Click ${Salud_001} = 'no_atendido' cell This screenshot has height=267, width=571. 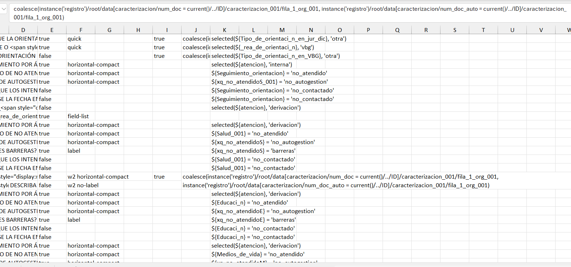click(x=250, y=133)
